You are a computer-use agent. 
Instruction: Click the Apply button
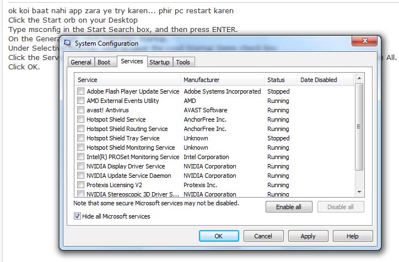pyautogui.click(x=308, y=236)
